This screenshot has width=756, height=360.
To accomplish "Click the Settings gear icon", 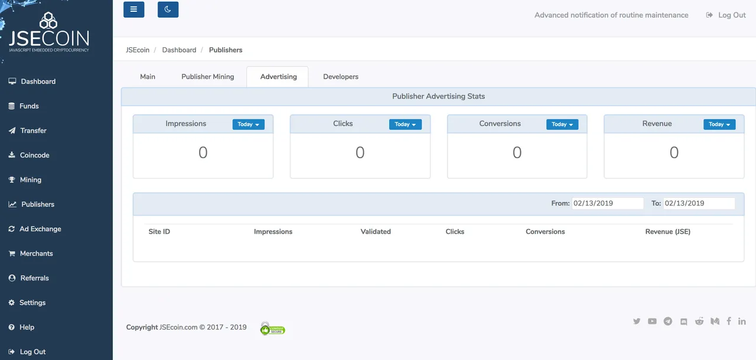I will (12, 303).
